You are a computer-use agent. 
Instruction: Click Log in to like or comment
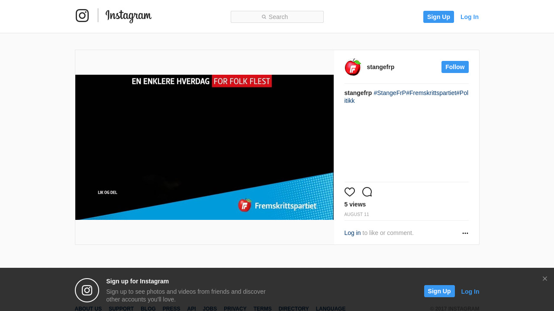[352, 233]
